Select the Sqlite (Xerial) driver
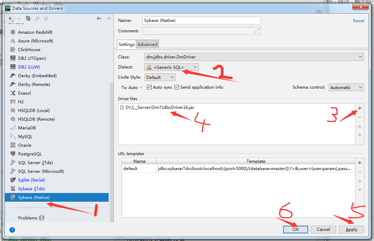The height and width of the screenshot is (241, 374). (57, 180)
